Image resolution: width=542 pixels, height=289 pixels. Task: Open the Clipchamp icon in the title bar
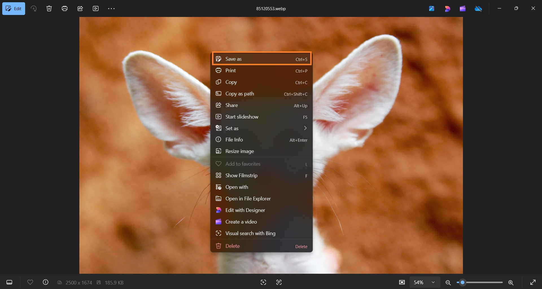click(x=463, y=8)
